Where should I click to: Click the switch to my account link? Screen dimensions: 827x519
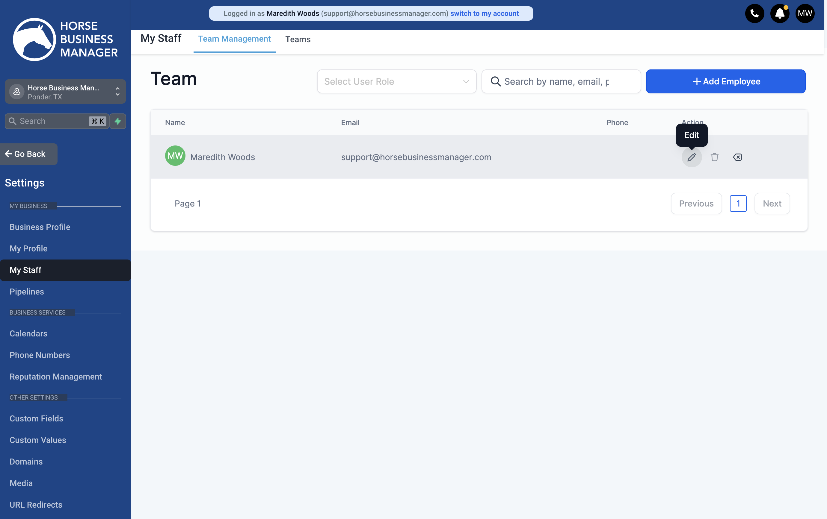click(484, 13)
